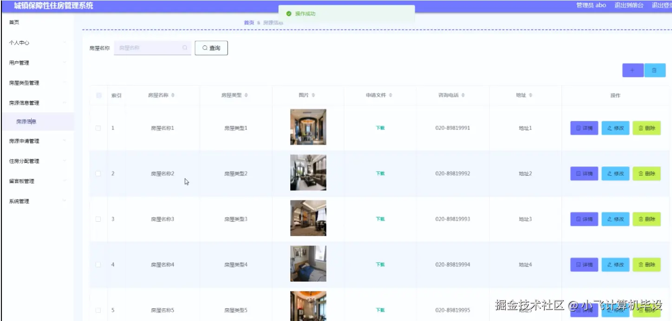This screenshot has width=672, height=321.
Task: Select the 房源信息 submenu item
Action: click(37, 122)
